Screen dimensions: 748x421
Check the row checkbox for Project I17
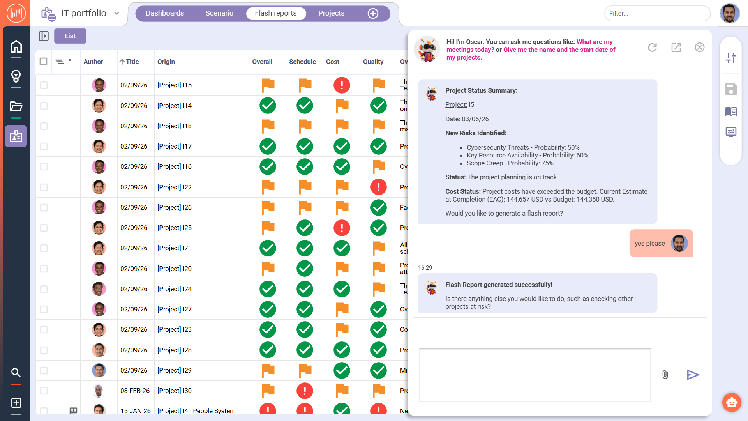pos(44,146)
